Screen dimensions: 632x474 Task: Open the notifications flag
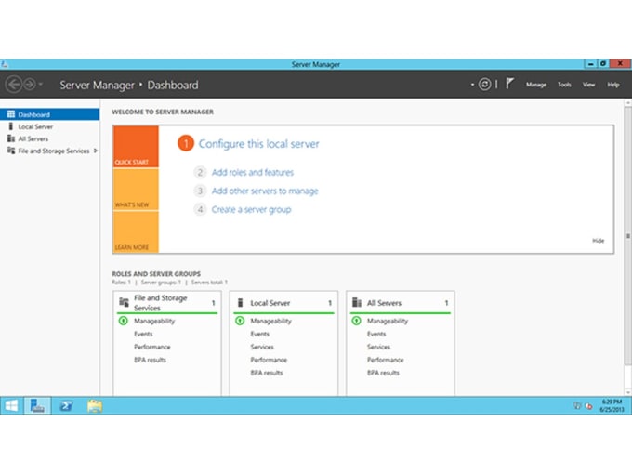click(x=509, y=84)
